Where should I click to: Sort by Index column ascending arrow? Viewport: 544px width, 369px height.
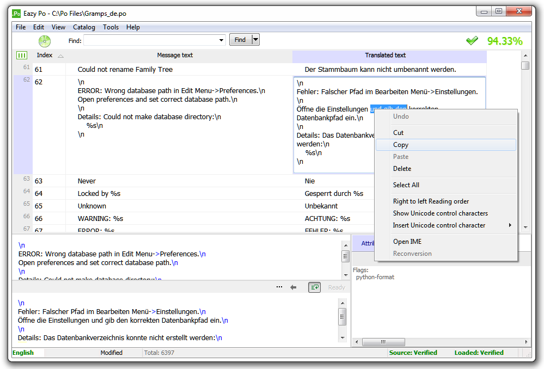point(60,56)
